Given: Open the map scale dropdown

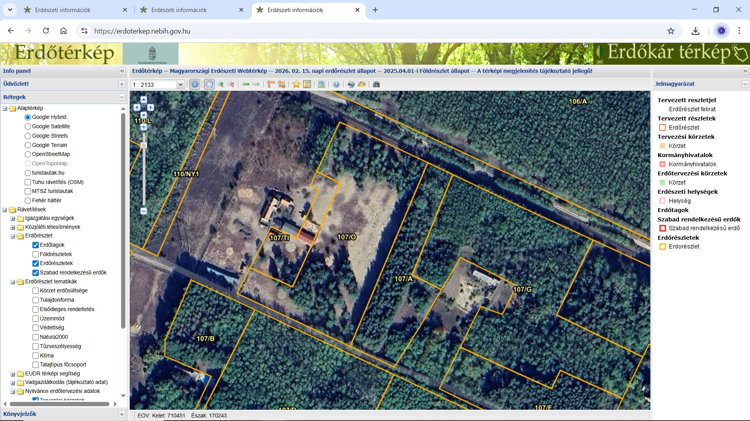Looking at the screenshot, I should 180,85.
